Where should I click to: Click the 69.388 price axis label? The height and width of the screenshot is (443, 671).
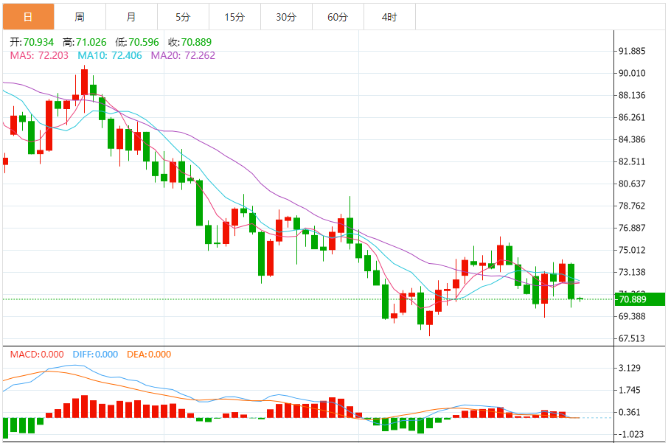point(632,316)
